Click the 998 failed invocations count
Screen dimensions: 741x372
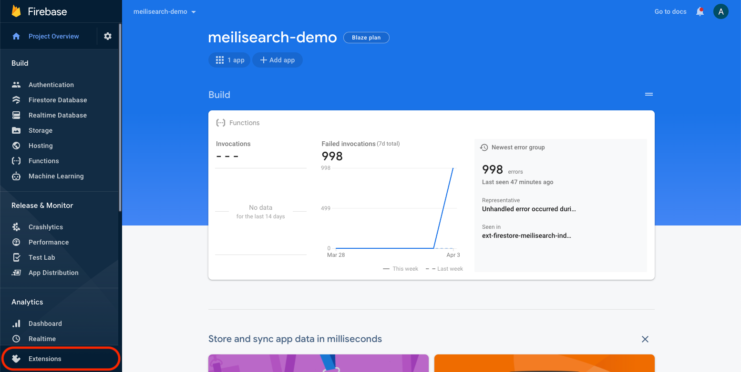pyautogui.click(x=332, y=156)
